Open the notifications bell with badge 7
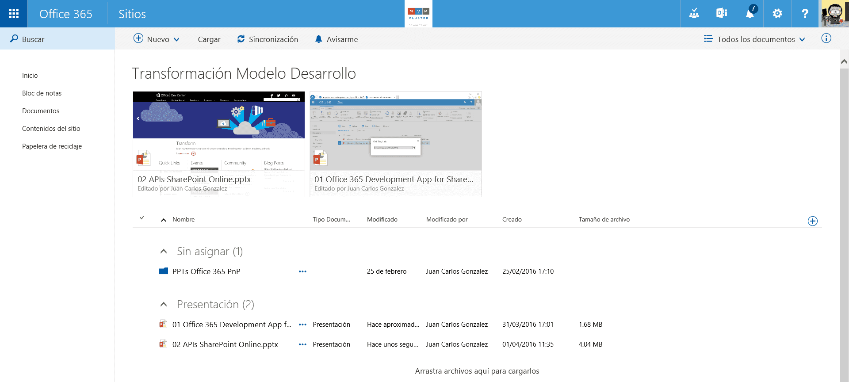 pos(750,14)
